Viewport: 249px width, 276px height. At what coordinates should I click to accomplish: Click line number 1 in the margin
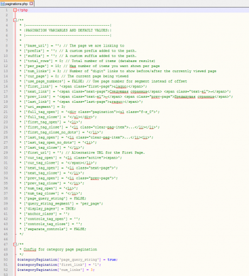point(6,10)
